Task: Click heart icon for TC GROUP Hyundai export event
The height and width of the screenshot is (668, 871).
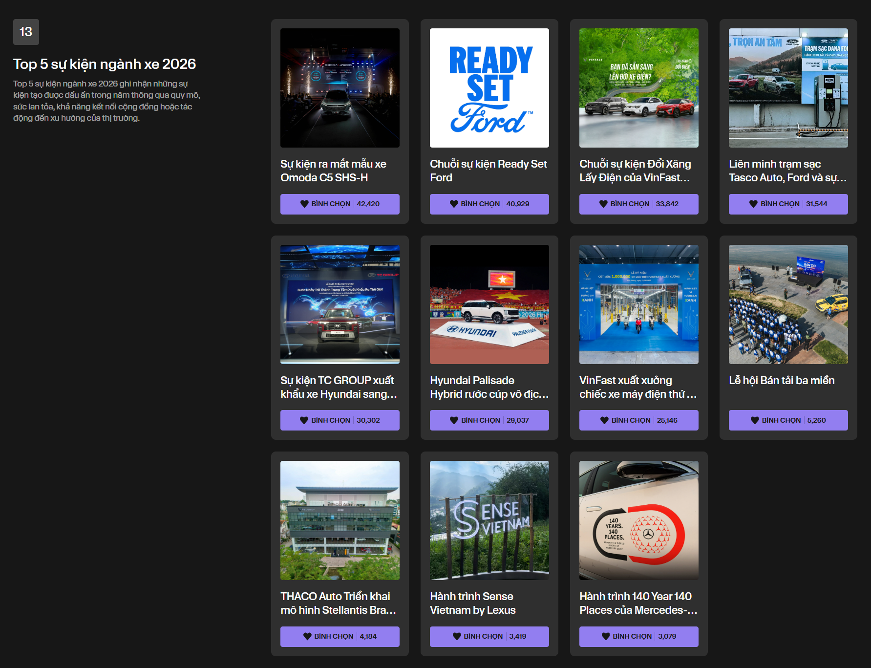Action: [304, 420]
